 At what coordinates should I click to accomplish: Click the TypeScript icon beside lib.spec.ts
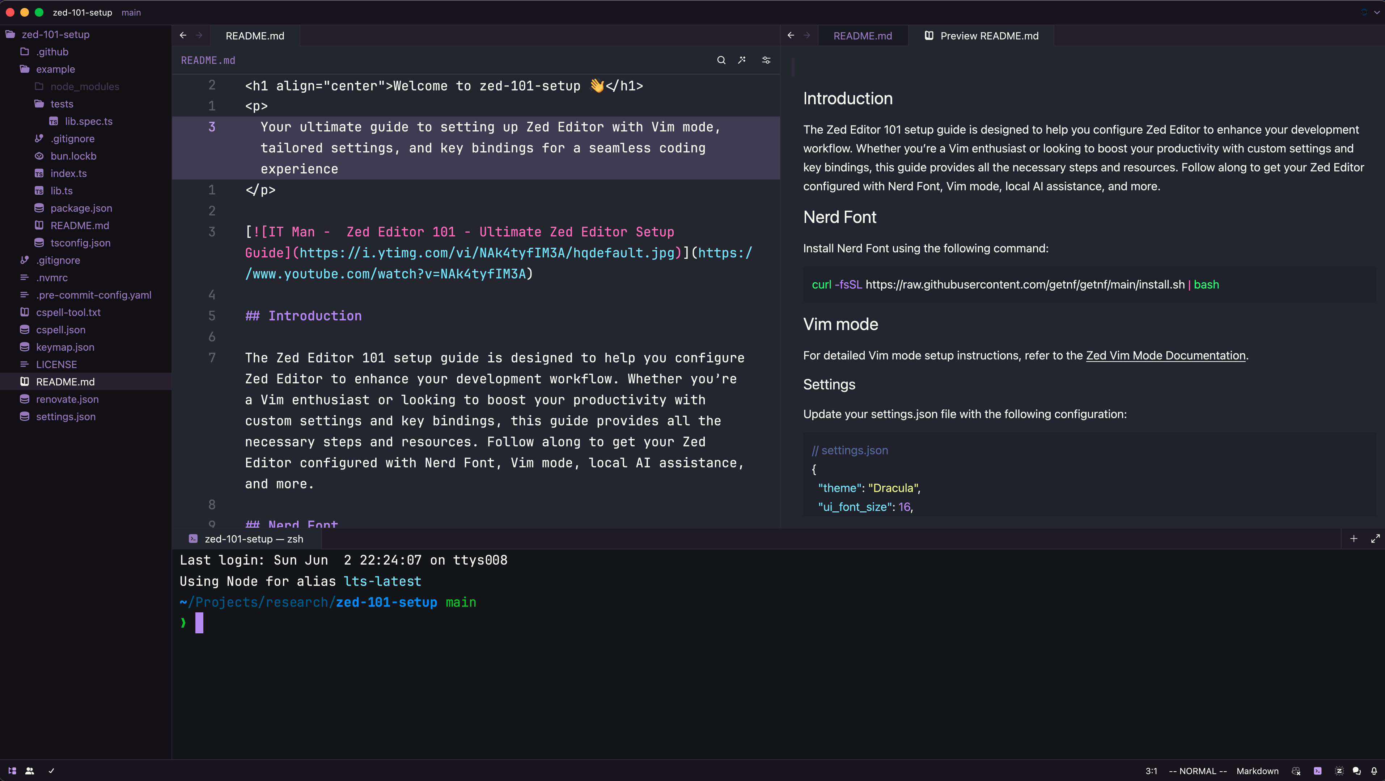[x=54, y=122]
